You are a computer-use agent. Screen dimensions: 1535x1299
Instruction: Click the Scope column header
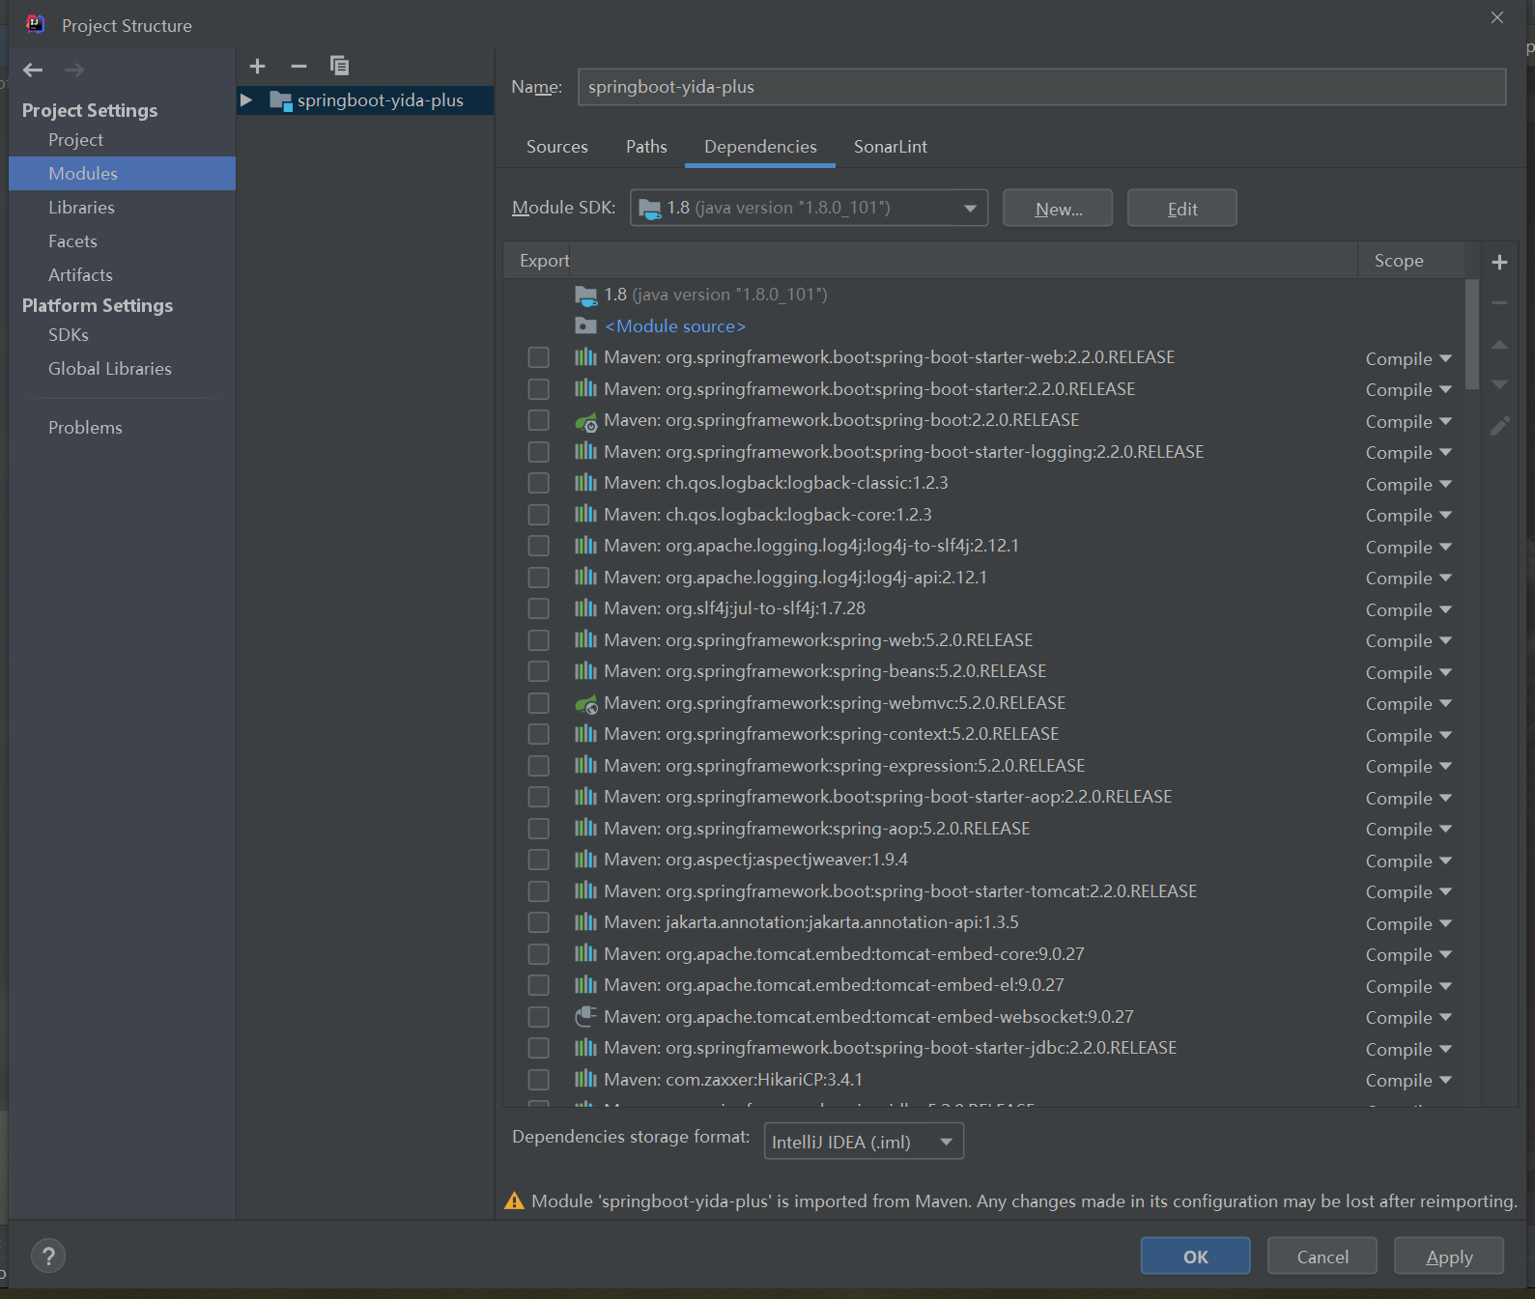(1410, 261)
